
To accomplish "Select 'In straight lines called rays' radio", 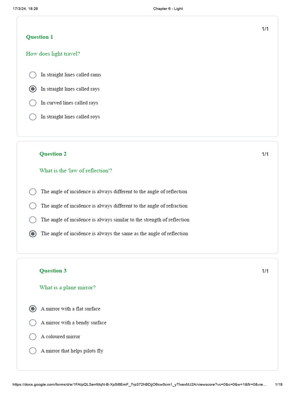I will point(33,89).
